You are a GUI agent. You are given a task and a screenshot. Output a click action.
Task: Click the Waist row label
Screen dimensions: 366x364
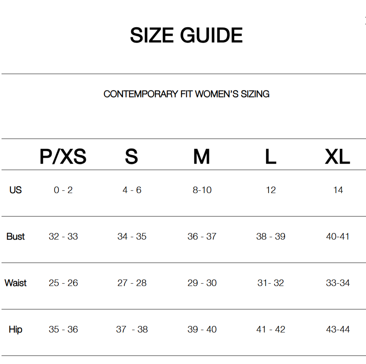pyautogui.click(x=15, y=283)
